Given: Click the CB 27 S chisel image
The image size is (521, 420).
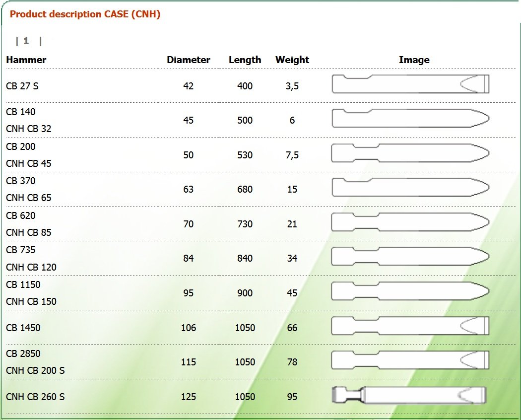Looking at the screenshot, I should pyautogui.click(x=411, y=84).
